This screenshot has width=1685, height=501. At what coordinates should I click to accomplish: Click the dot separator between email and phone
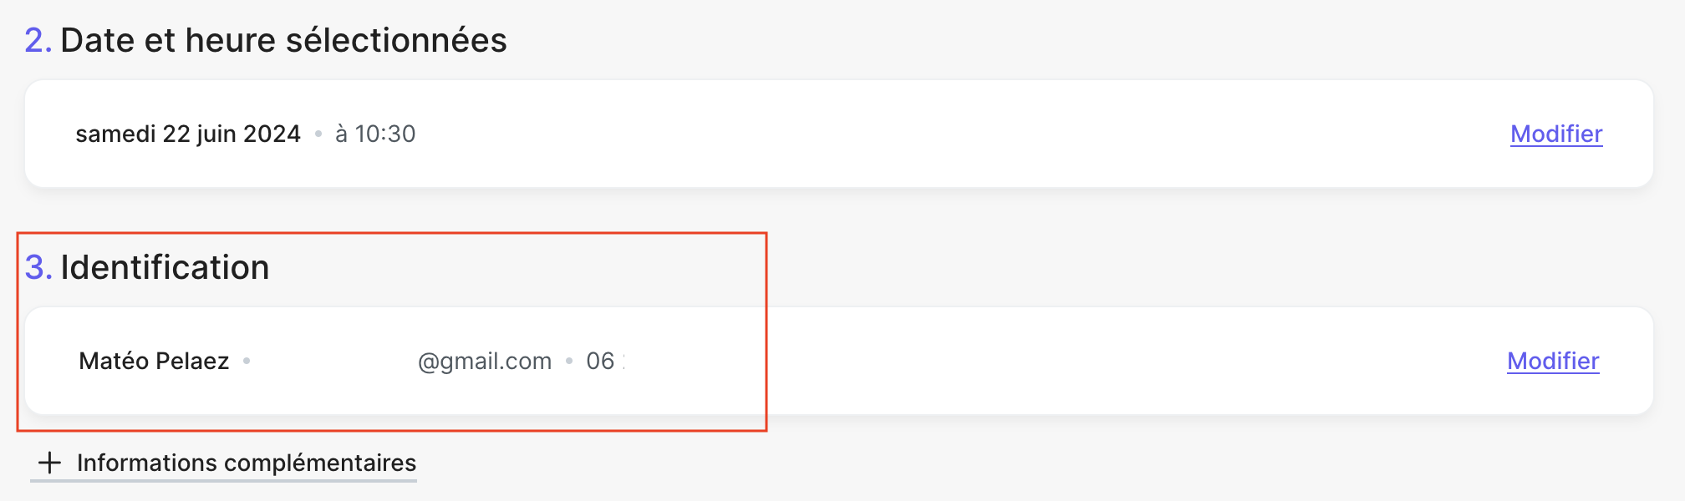coord(569,361)
